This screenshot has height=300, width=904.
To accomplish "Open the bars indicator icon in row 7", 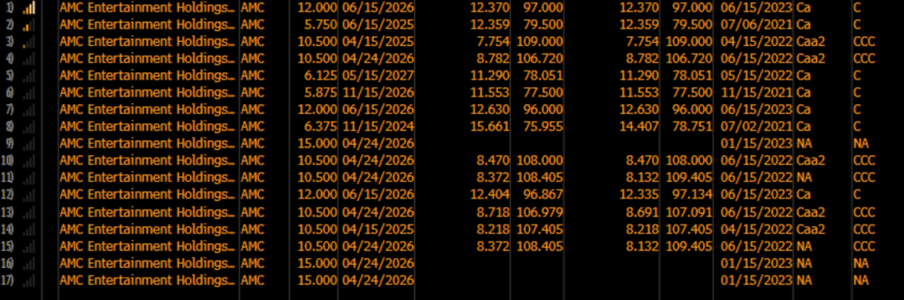I will (29, 111).
